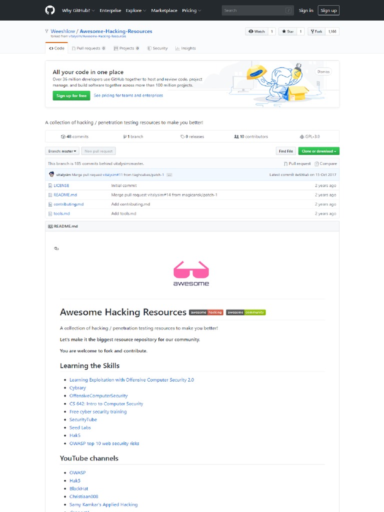
Task: Open the Pull request link in branch info
Action: point(297,163)
